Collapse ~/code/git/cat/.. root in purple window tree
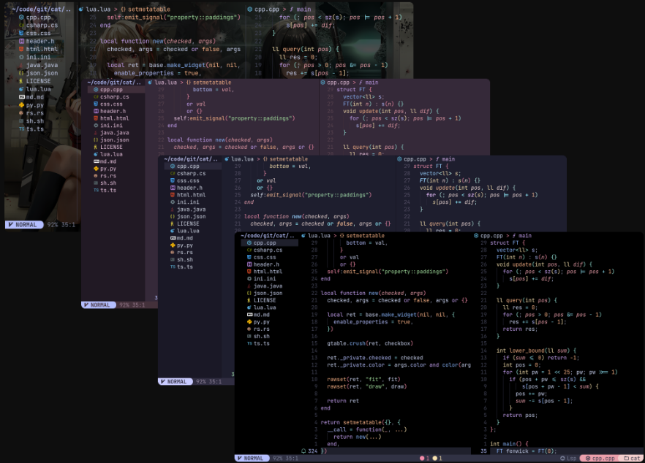 pos(114,83)
